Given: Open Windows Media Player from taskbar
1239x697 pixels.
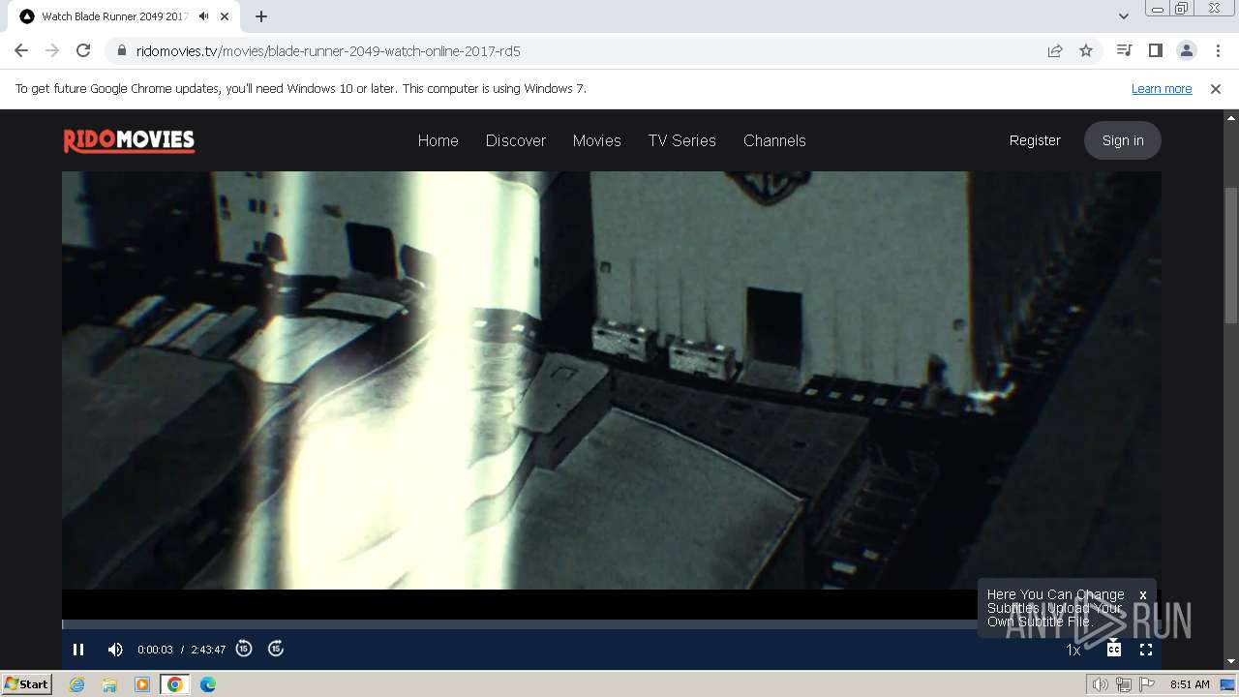Looking at the screenshot, I should coord(142,684).
